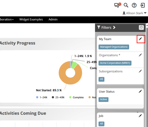Click the 1-24%: 1.9 % label
The height and width of the screenshot is (127, 148).
pos(83,56)
